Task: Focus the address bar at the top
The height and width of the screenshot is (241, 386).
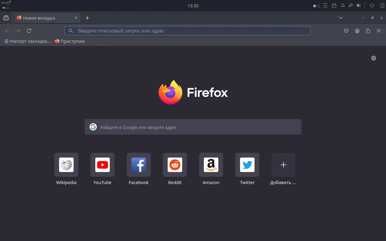Action: coord(188,31)
